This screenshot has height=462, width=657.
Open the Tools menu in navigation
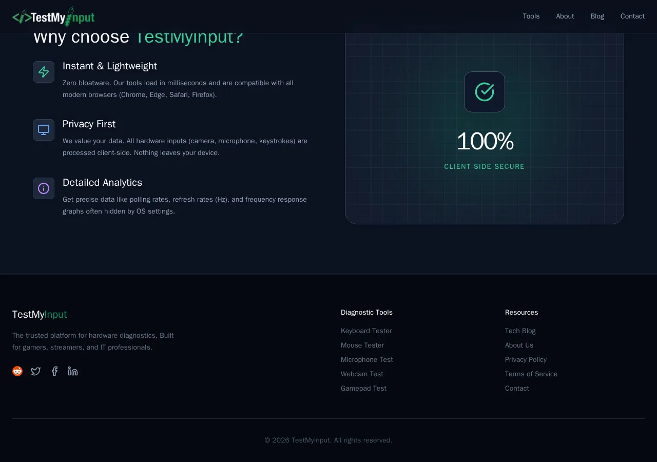click(531, 16)
